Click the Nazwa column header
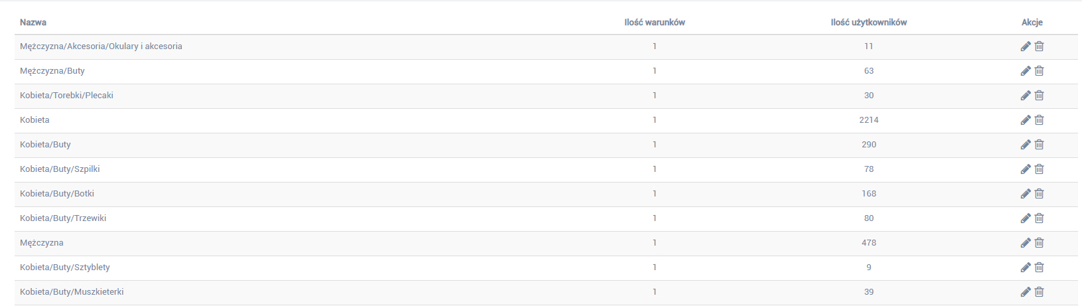1082x306 pixels. 33,23
